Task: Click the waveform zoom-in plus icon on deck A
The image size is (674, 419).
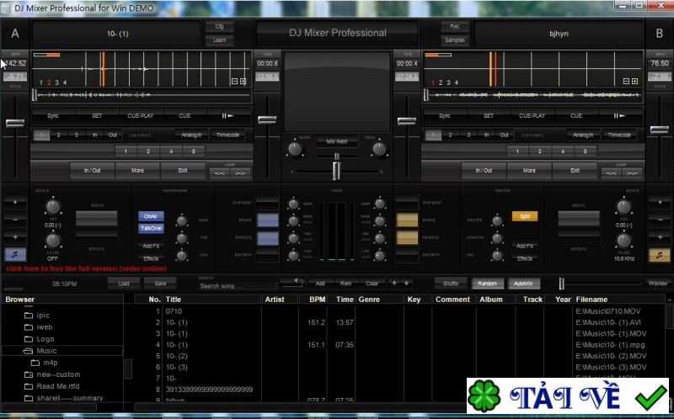Action: coord(243,82)
